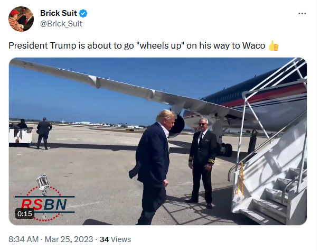Viewport: 320px width, 251px height.
Task: View the 34 Views count
Action: [x=115, y=239]
